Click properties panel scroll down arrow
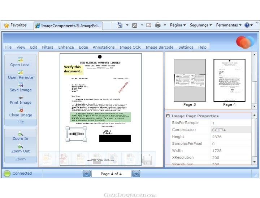 255,162
